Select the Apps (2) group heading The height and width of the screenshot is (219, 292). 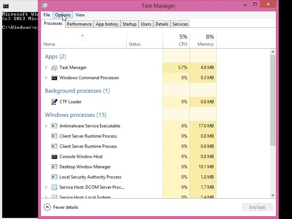point(55,57)
